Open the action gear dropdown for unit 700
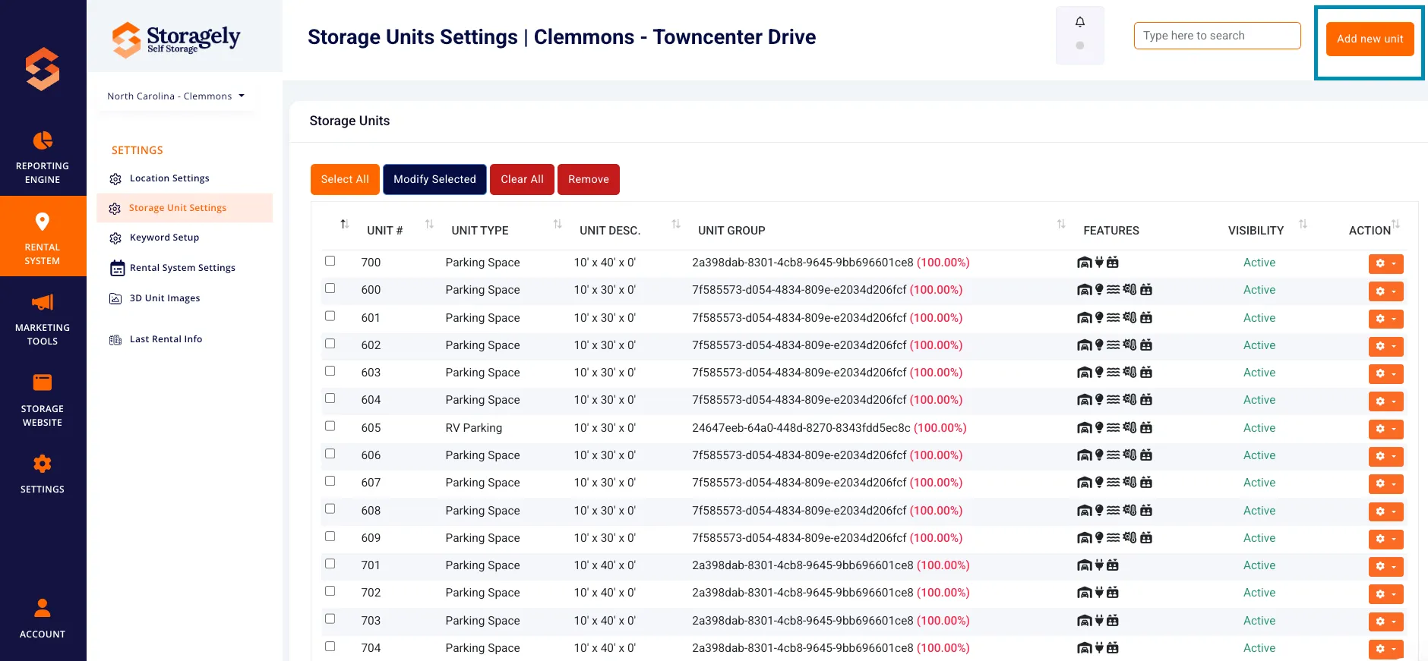Screen dimensions: 1428x661 point(1385,263)
